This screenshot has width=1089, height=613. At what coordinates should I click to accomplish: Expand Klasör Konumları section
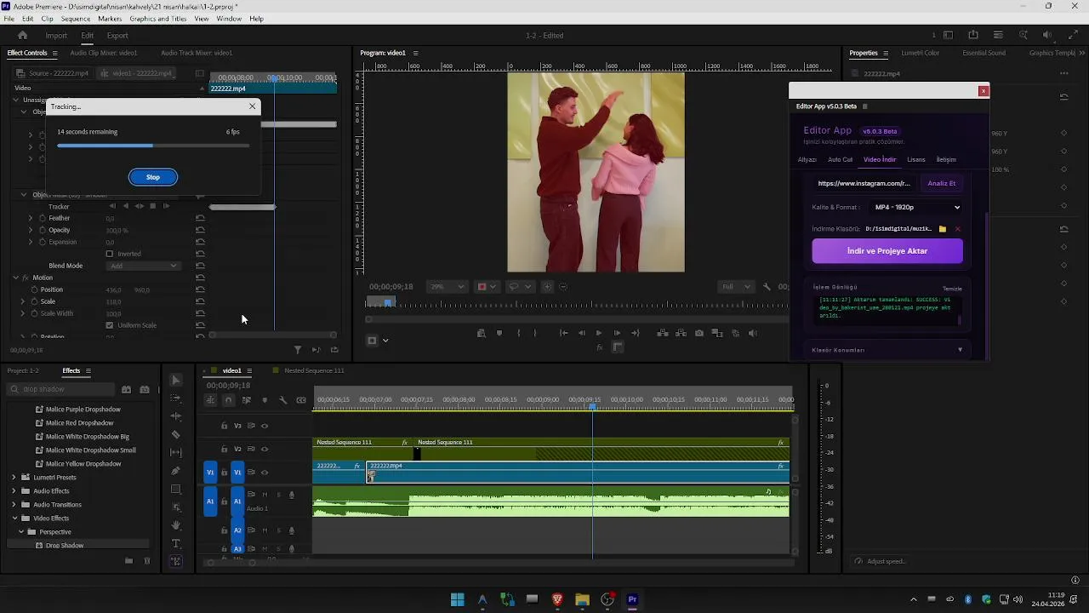coord(887,350)
